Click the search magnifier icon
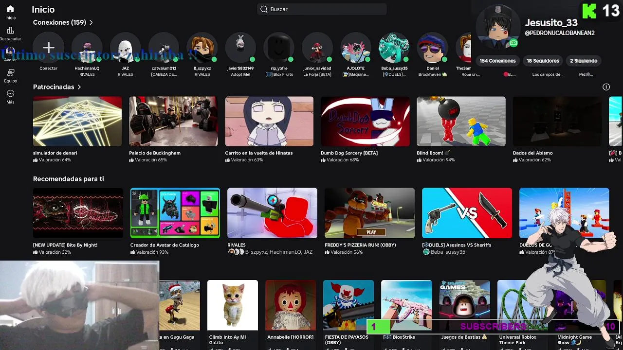Viewport: 623px width, 350px height. click(x=264, y=9)
